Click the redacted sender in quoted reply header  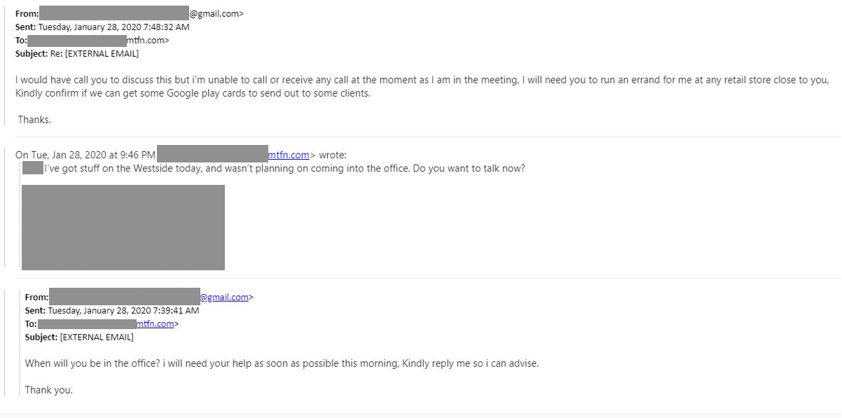[x=212, y=154]
